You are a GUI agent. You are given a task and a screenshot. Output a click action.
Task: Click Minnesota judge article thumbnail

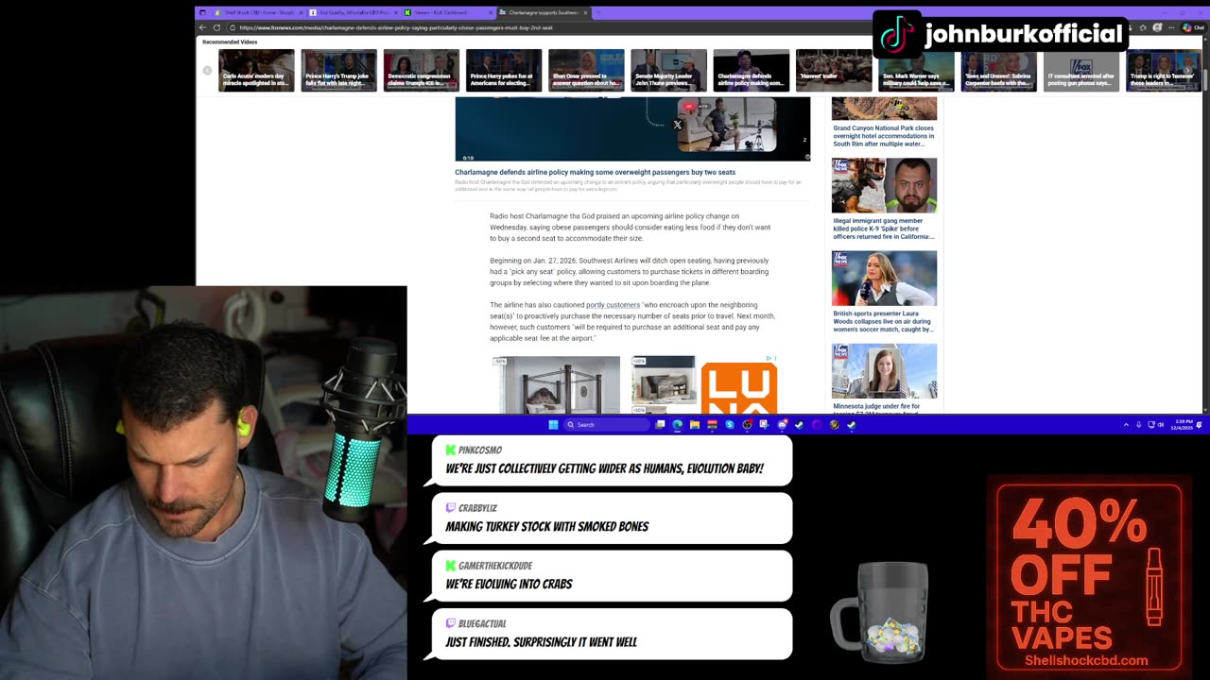[884, 370]
